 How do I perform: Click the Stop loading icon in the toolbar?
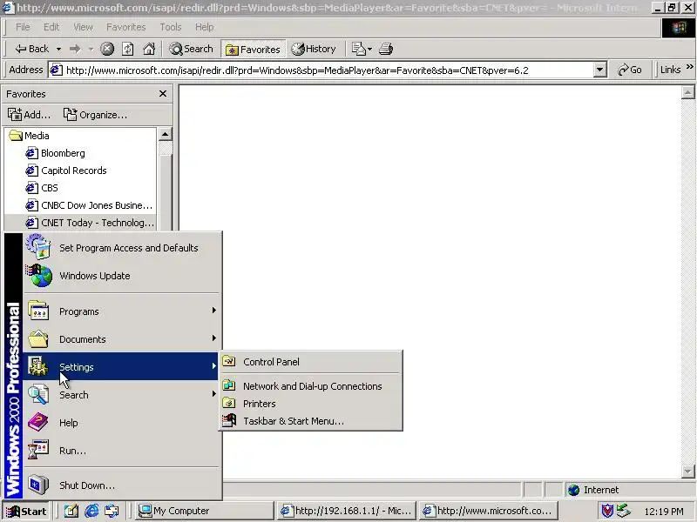click(107, 49)
